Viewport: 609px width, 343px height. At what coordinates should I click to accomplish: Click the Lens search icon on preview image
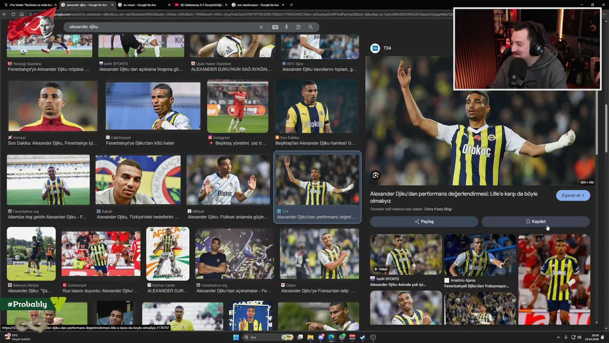click(x=375, y=175)
